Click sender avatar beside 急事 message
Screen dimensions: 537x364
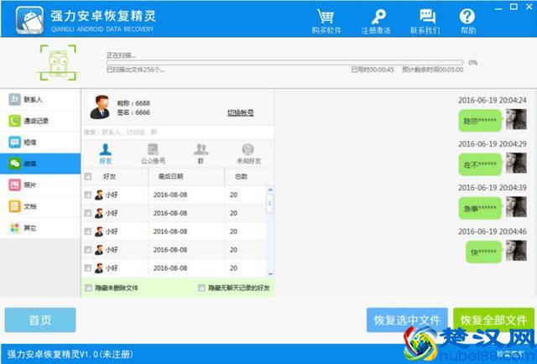[516, 207]
